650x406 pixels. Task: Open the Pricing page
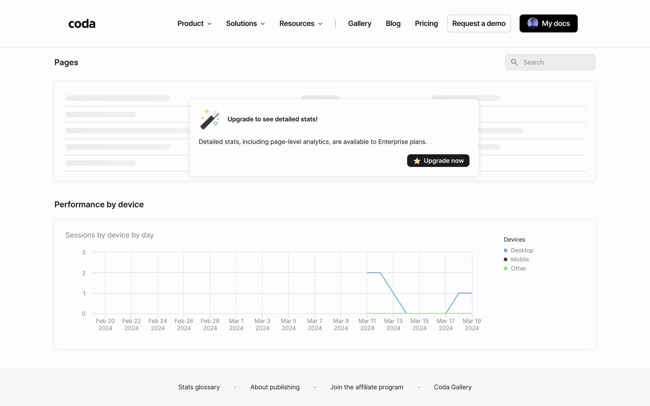[x=426, y=23]
